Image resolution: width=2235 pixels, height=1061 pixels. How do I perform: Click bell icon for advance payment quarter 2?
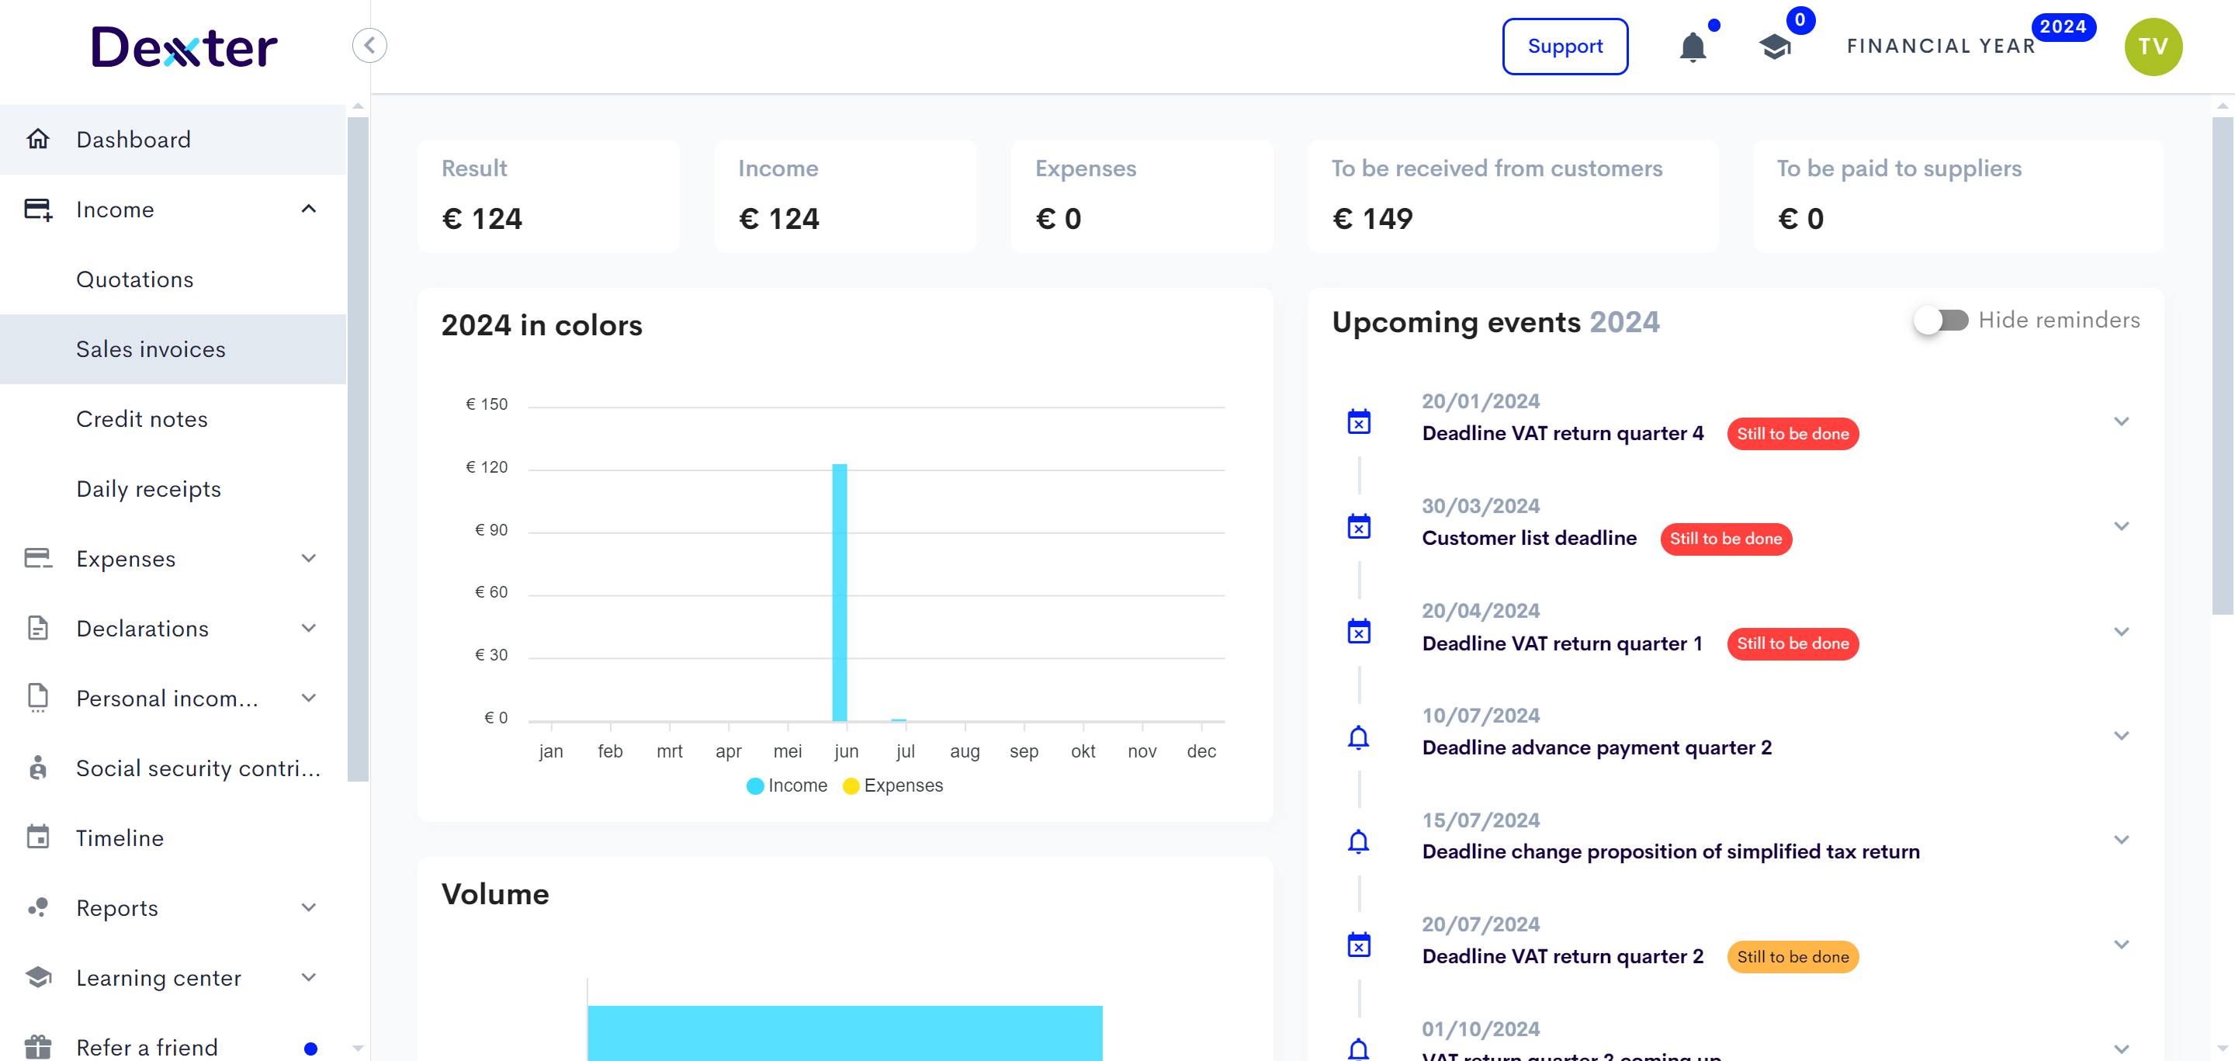coord(1359,737)
